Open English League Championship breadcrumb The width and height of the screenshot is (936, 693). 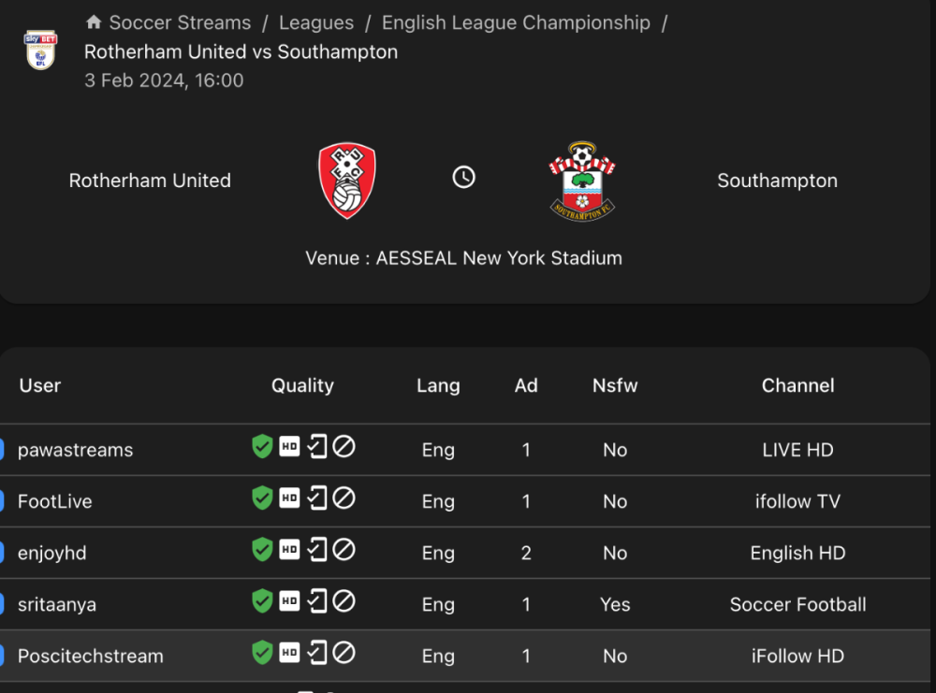pyautogui.click(x=516, y=22)
